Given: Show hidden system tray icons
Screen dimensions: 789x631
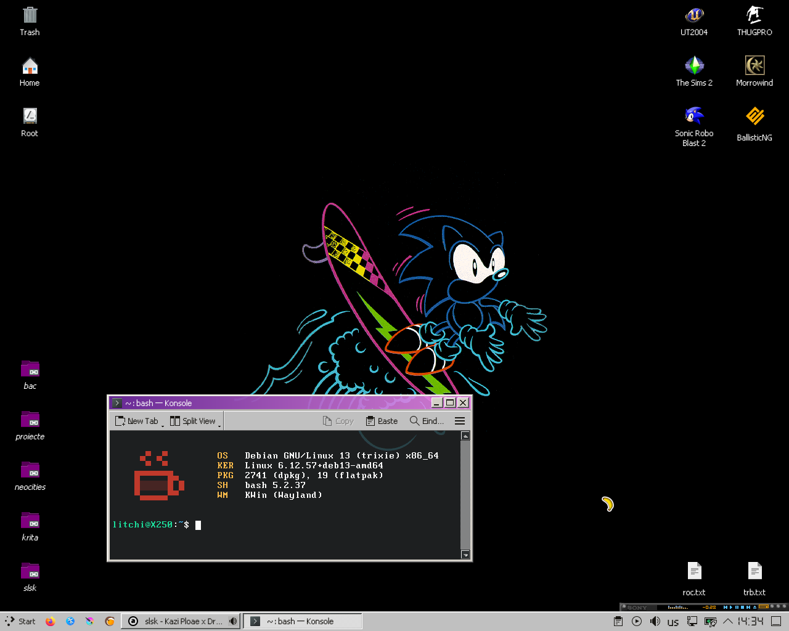Looking at the screenshot, I should (x=728, y=621).
